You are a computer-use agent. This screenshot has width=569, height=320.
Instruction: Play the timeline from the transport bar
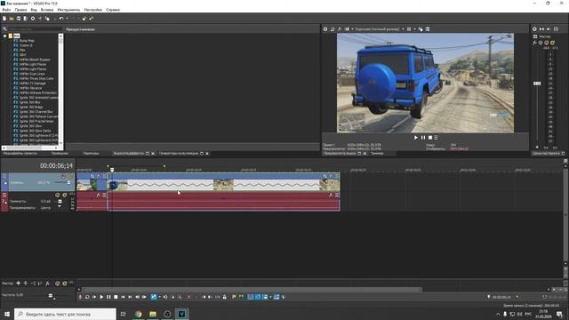pyautogui.click(x=101, y=297)
